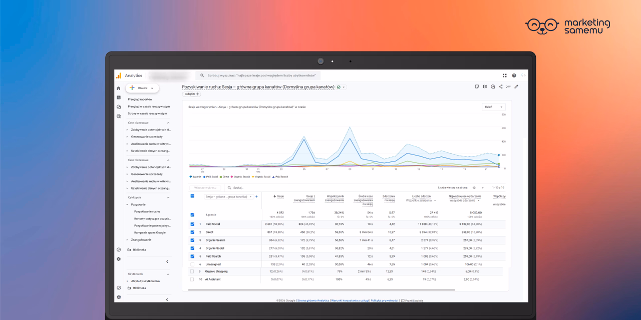Open Strony w czasie rzeczywistym
The image size is (641, 320).
coord(148,113)
